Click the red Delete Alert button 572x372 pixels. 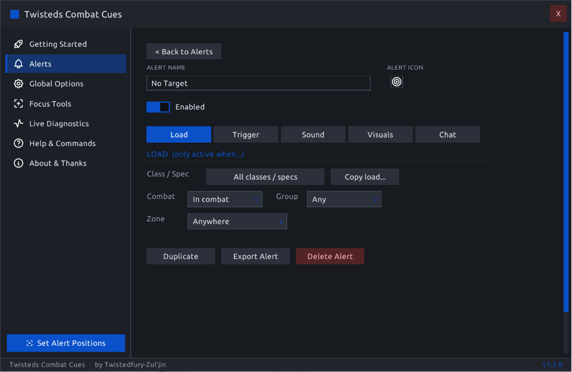(x=330, y=256)
